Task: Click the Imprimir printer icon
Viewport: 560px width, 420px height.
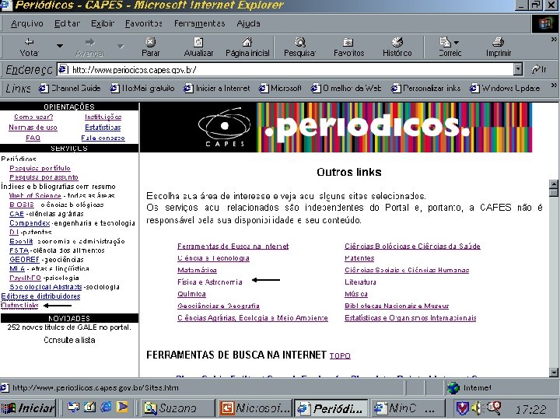Action: (x=498, y=42)
